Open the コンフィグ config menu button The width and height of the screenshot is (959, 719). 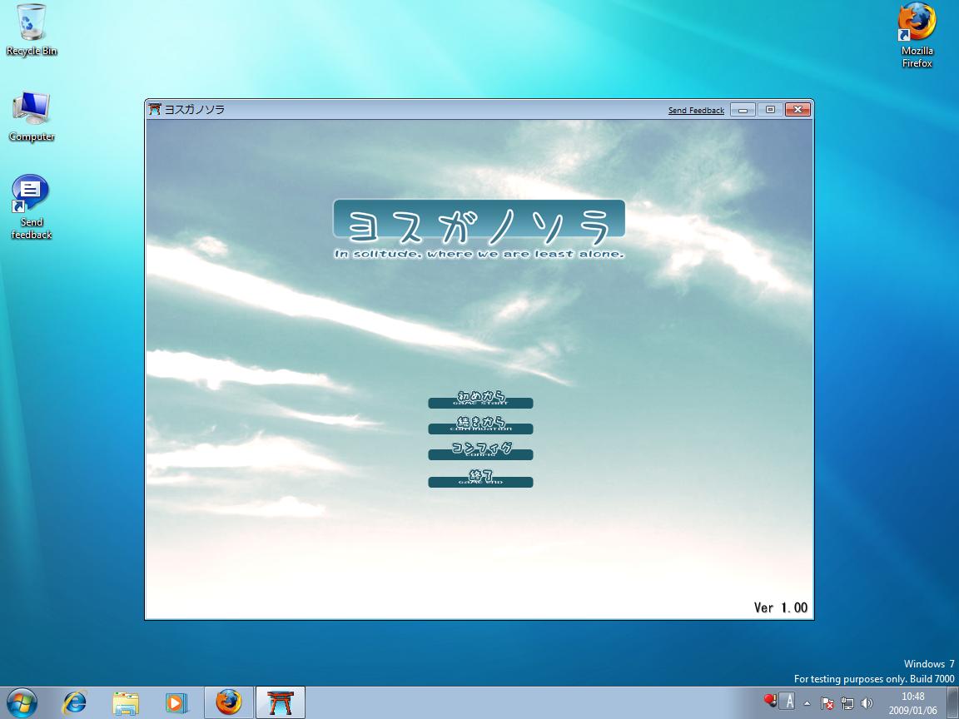pyautogui.click(x=480, y=451)
